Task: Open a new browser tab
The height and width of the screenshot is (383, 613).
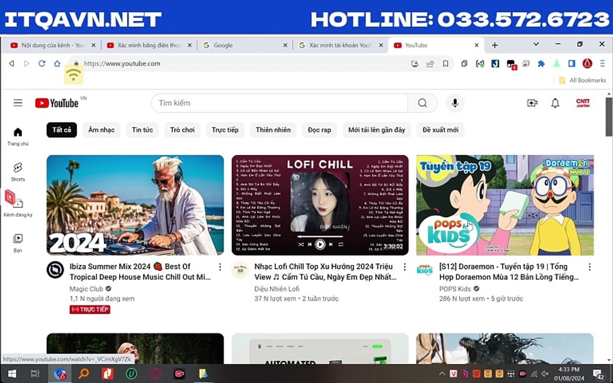Action: 494,45
